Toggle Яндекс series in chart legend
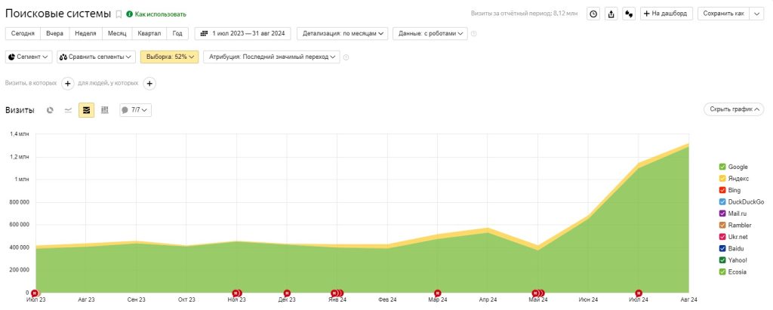 [x=722, y=178]
